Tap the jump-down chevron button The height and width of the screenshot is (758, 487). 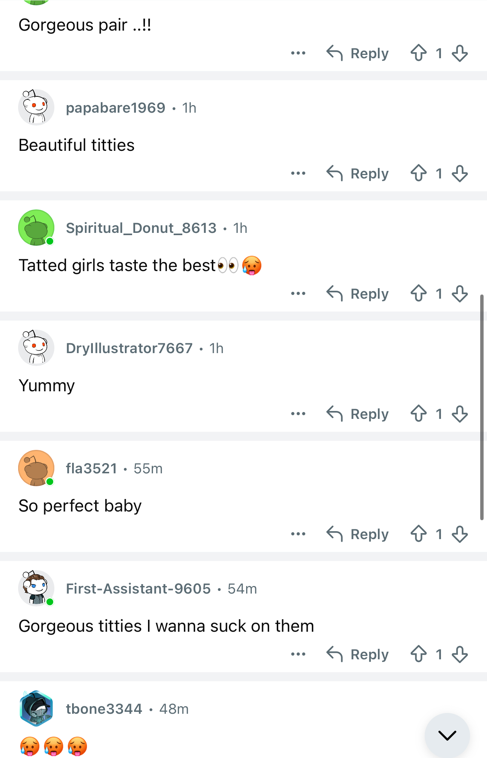click(447, 735)
